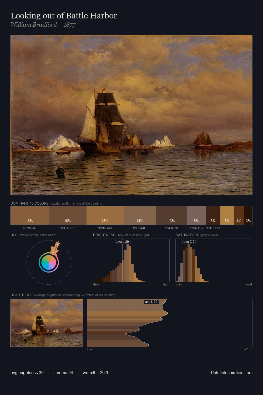Select the 5% golden tan swatch

[x=227, y=215]
